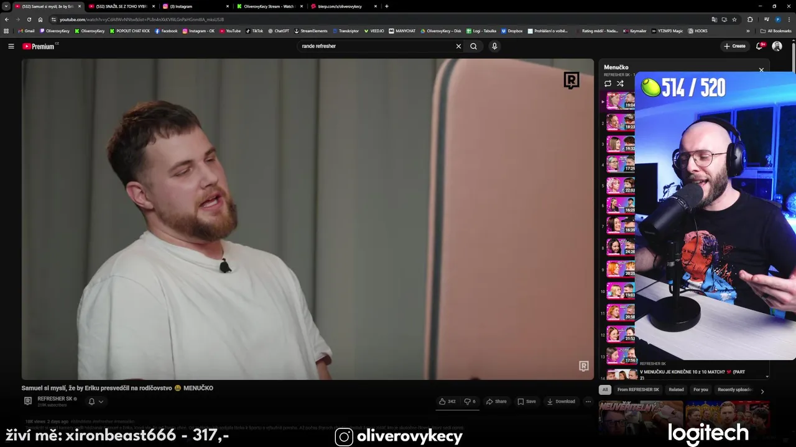Screen dimensions: 796x447
Task: Click the Menučko playlist title
Action: [616, 67]
